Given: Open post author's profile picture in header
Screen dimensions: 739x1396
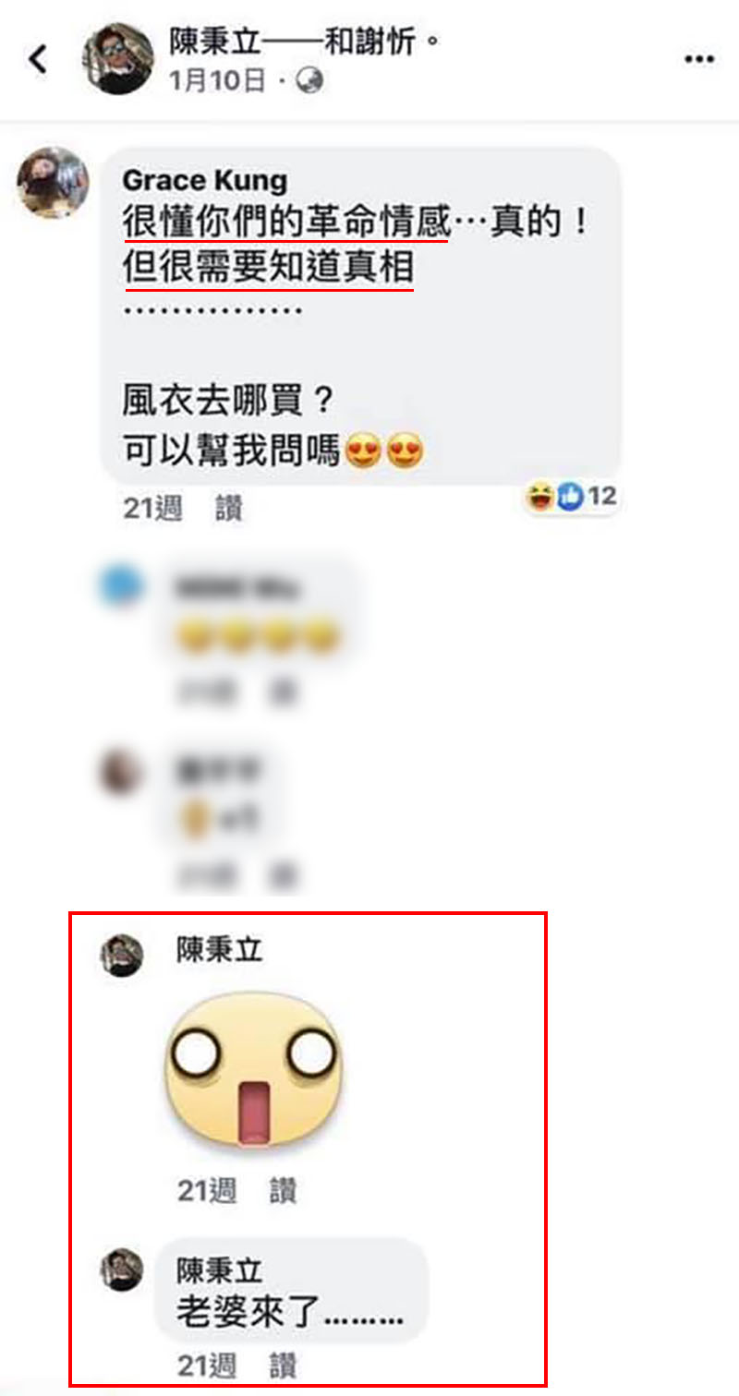Looking at the screenshot, I should click(118, 59).
